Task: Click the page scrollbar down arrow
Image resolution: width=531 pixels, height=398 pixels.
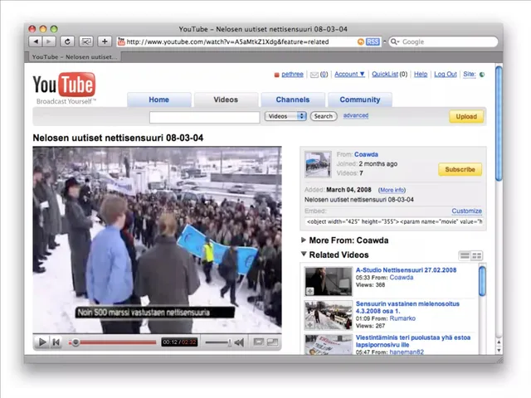Action: coord(499,351)
